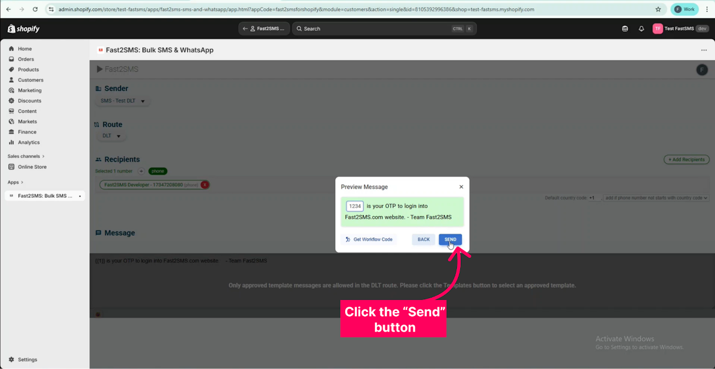The height and width of the screenshot is (369, 715).
Task: Open Home in the sidebar
Action: pos(25,49)
